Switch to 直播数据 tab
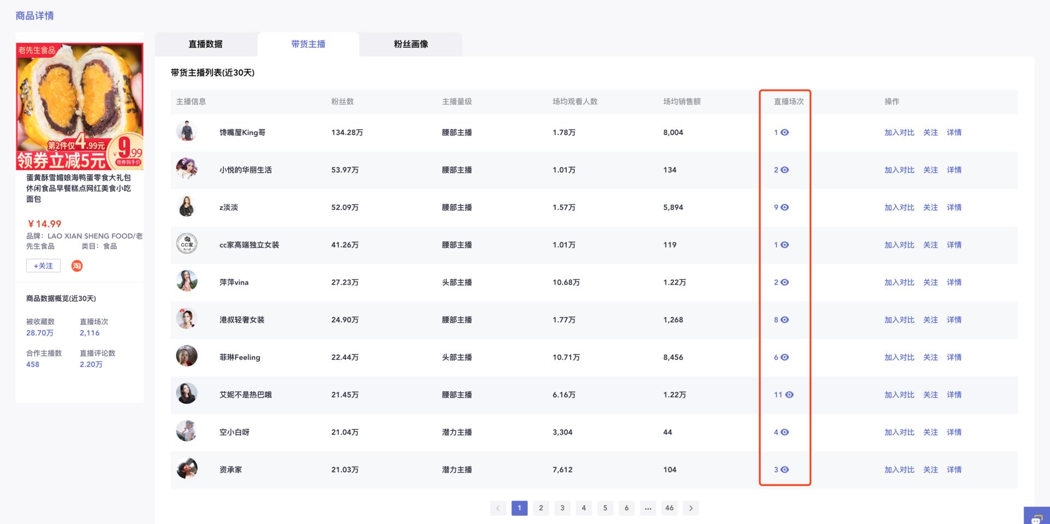1050x524 pixels. coord(206,44)
